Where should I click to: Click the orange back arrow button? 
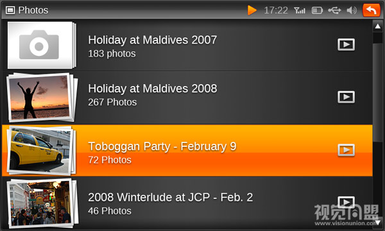pyautogui.click(x=372, y=10)
